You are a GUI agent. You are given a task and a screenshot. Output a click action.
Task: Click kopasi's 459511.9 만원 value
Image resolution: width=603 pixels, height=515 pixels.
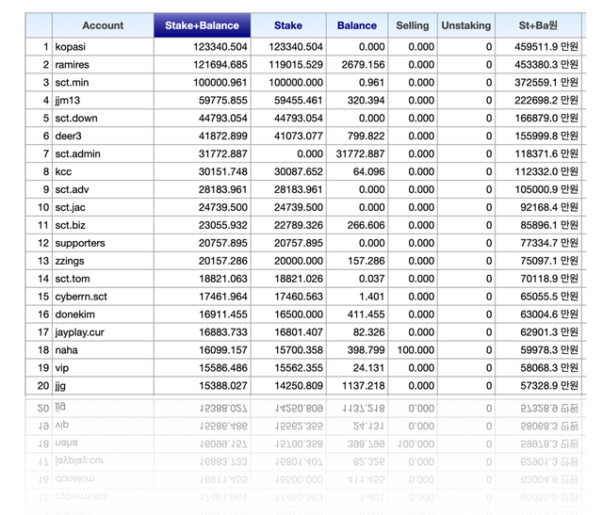(x=546, y=47)
